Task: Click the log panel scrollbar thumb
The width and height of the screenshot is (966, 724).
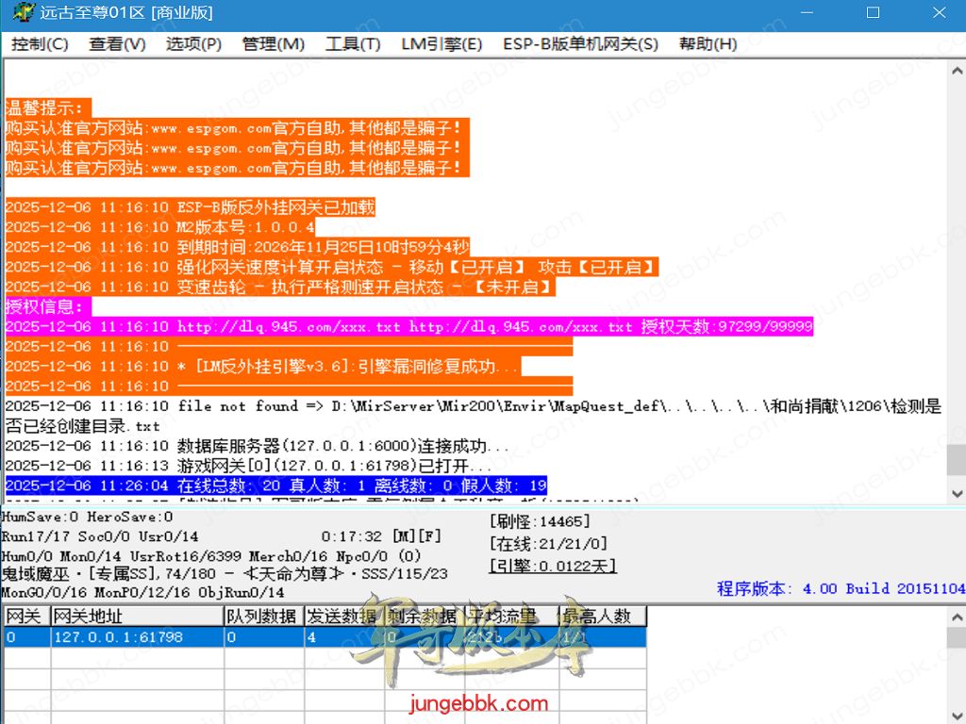Action: coord(956,459)
